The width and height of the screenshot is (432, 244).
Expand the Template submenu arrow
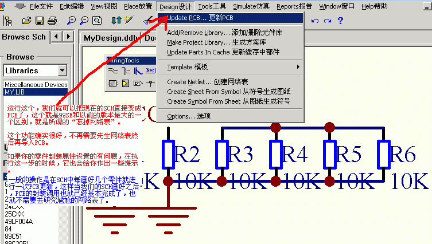pos(298,67)
